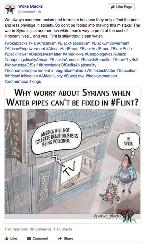View the 1.1K Shares

pos(63,229)
